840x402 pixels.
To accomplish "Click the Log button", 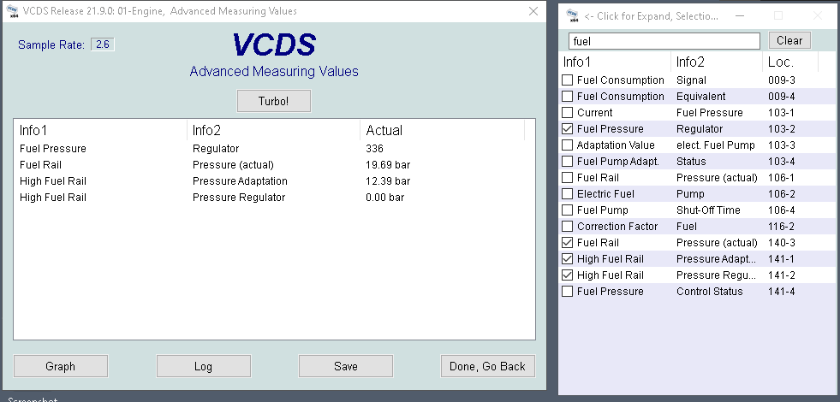I will click(x=203, y=366).
